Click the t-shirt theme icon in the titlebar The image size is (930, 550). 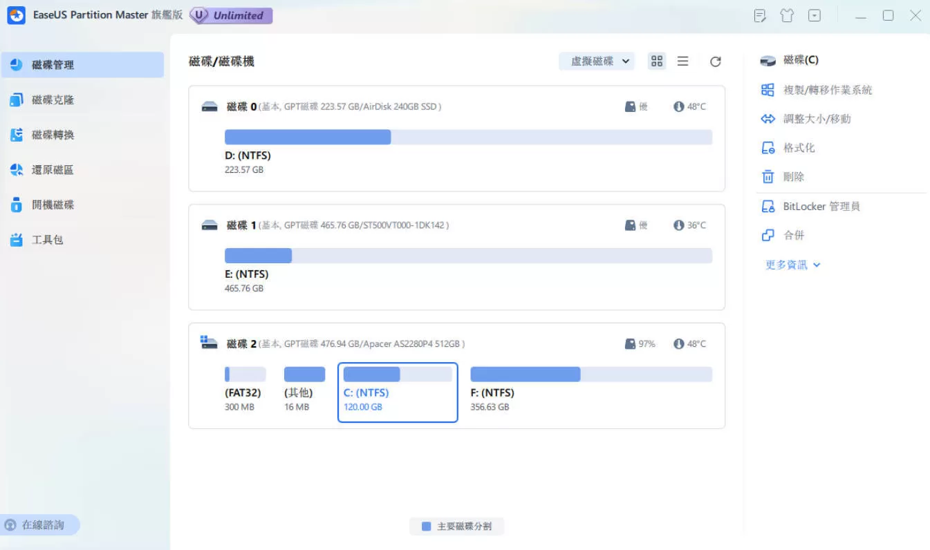[787, 15]
